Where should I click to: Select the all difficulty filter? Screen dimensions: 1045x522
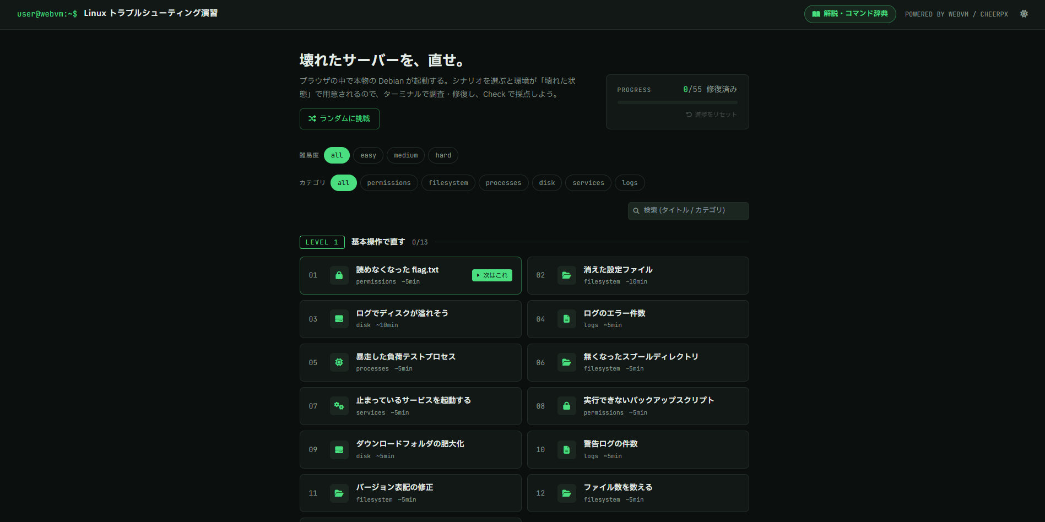pyautogui.click(x=337, y=155)
